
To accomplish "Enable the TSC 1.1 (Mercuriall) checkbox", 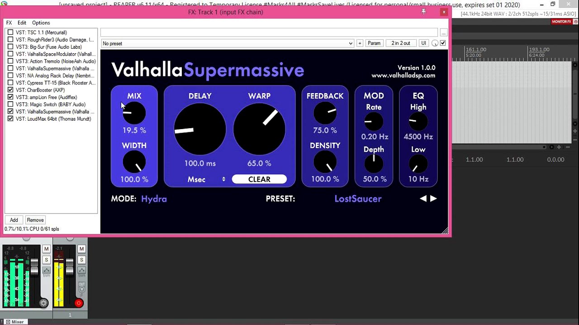I will 10,32.
